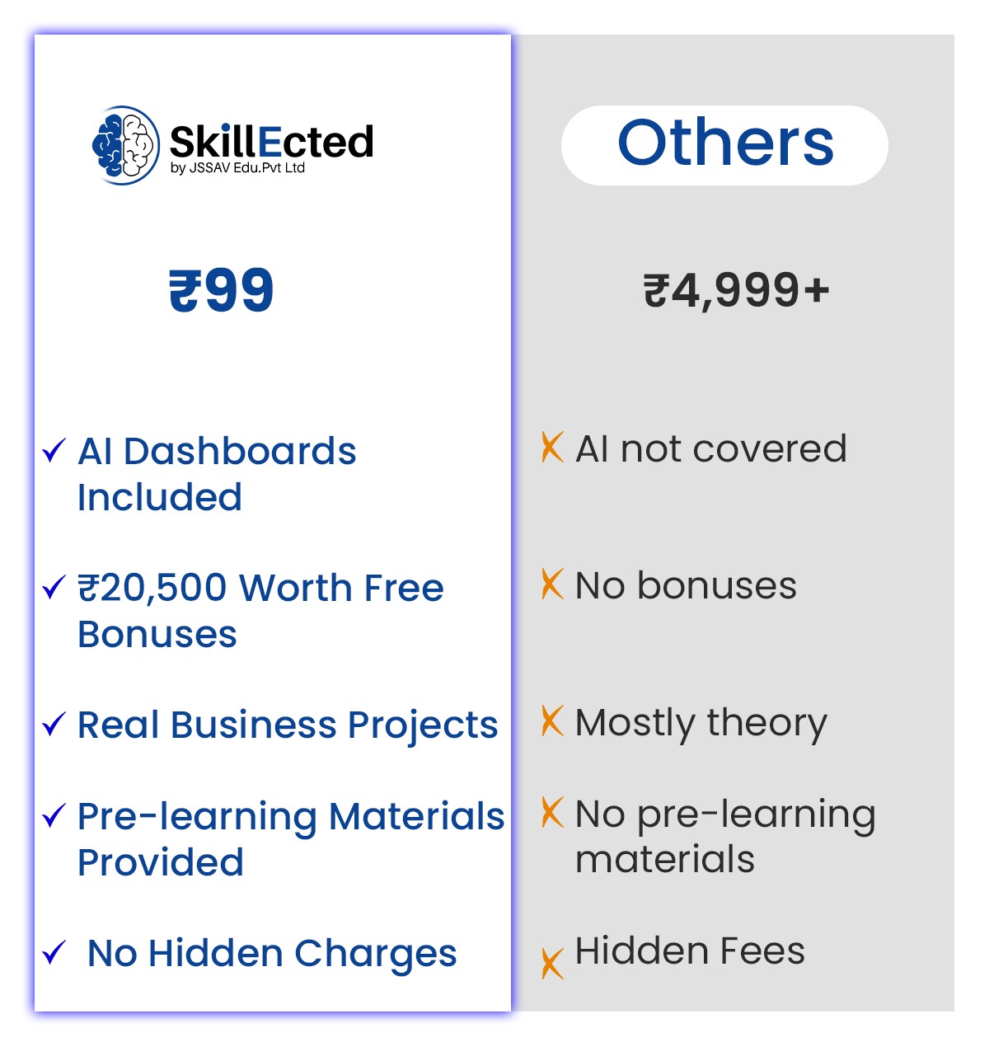Click the orange cross beside Mostly theory
989x1042 pixels.
tap(552, 721)
